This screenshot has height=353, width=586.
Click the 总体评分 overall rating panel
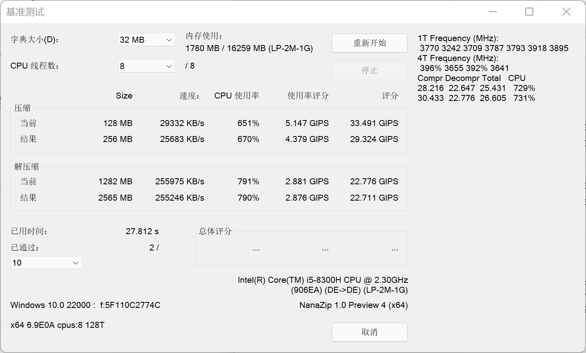tap(301, 247)
